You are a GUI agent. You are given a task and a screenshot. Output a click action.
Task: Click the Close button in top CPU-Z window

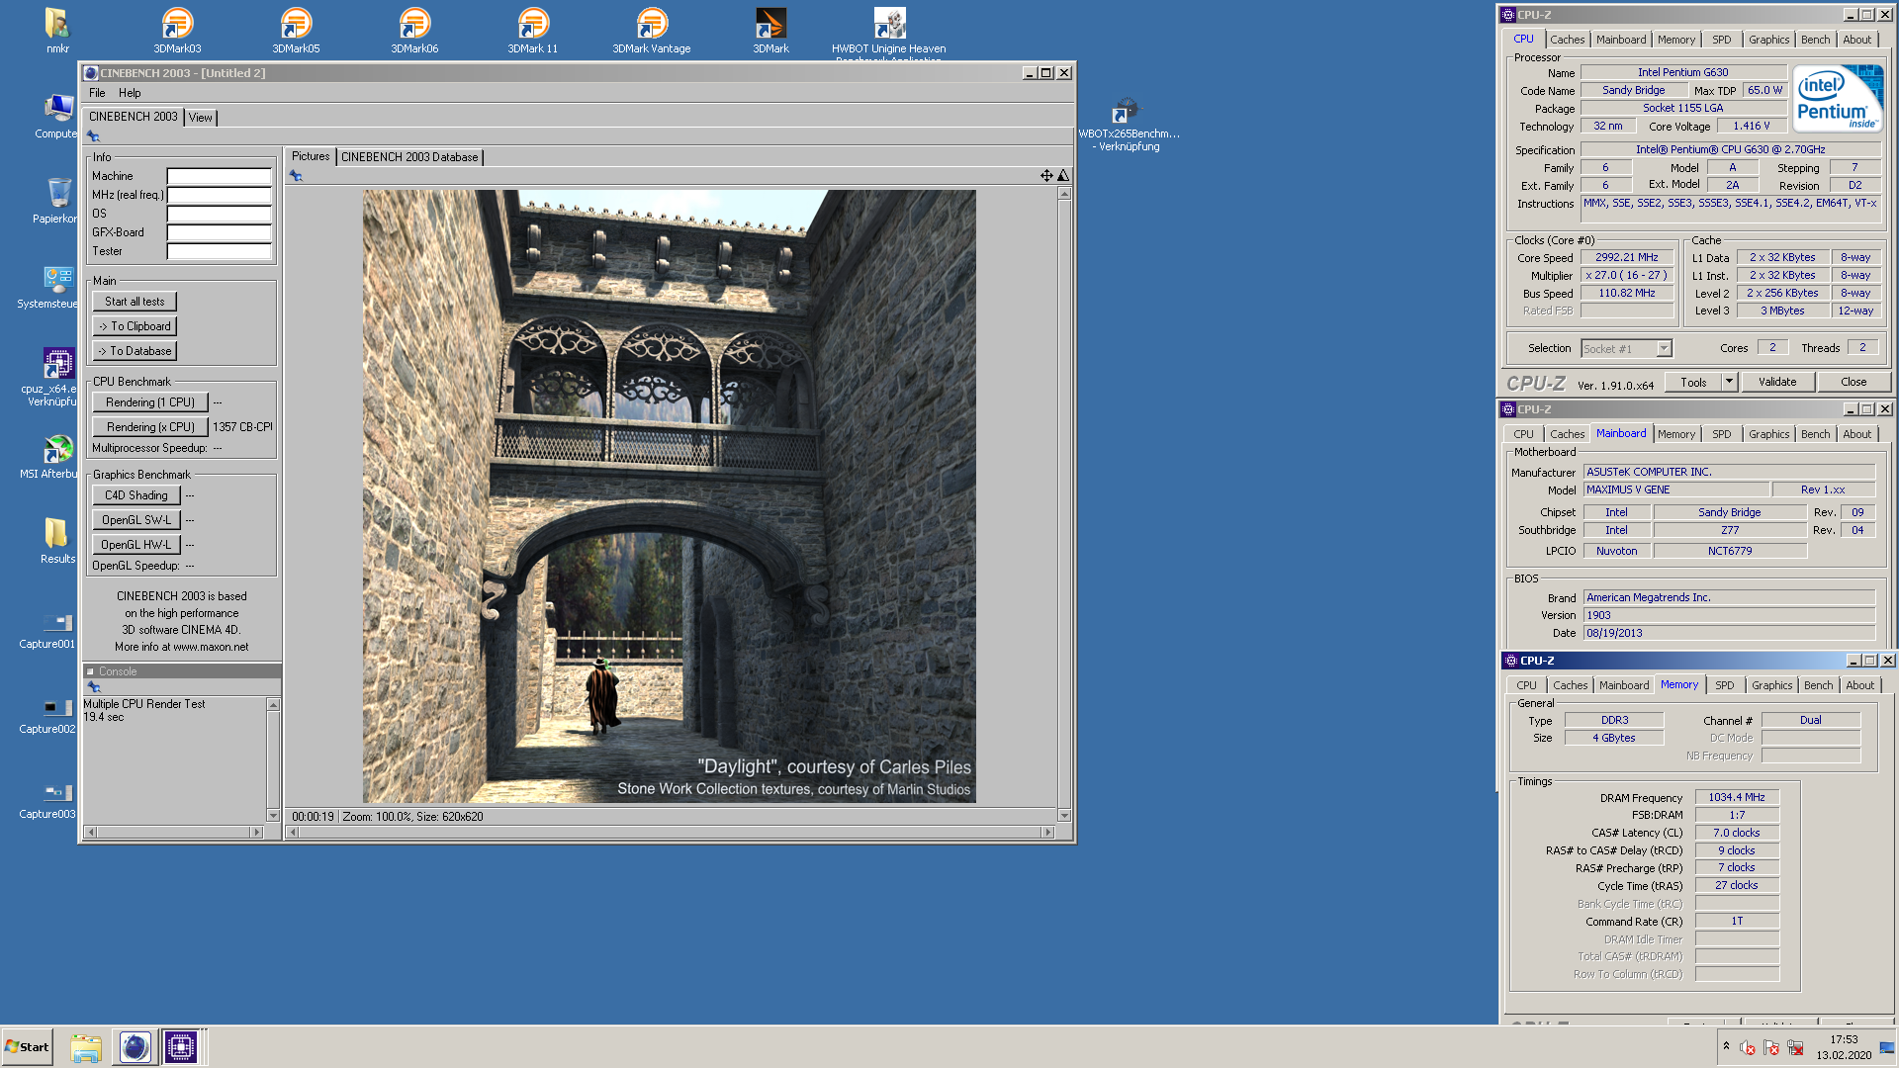pos(1854,382)
